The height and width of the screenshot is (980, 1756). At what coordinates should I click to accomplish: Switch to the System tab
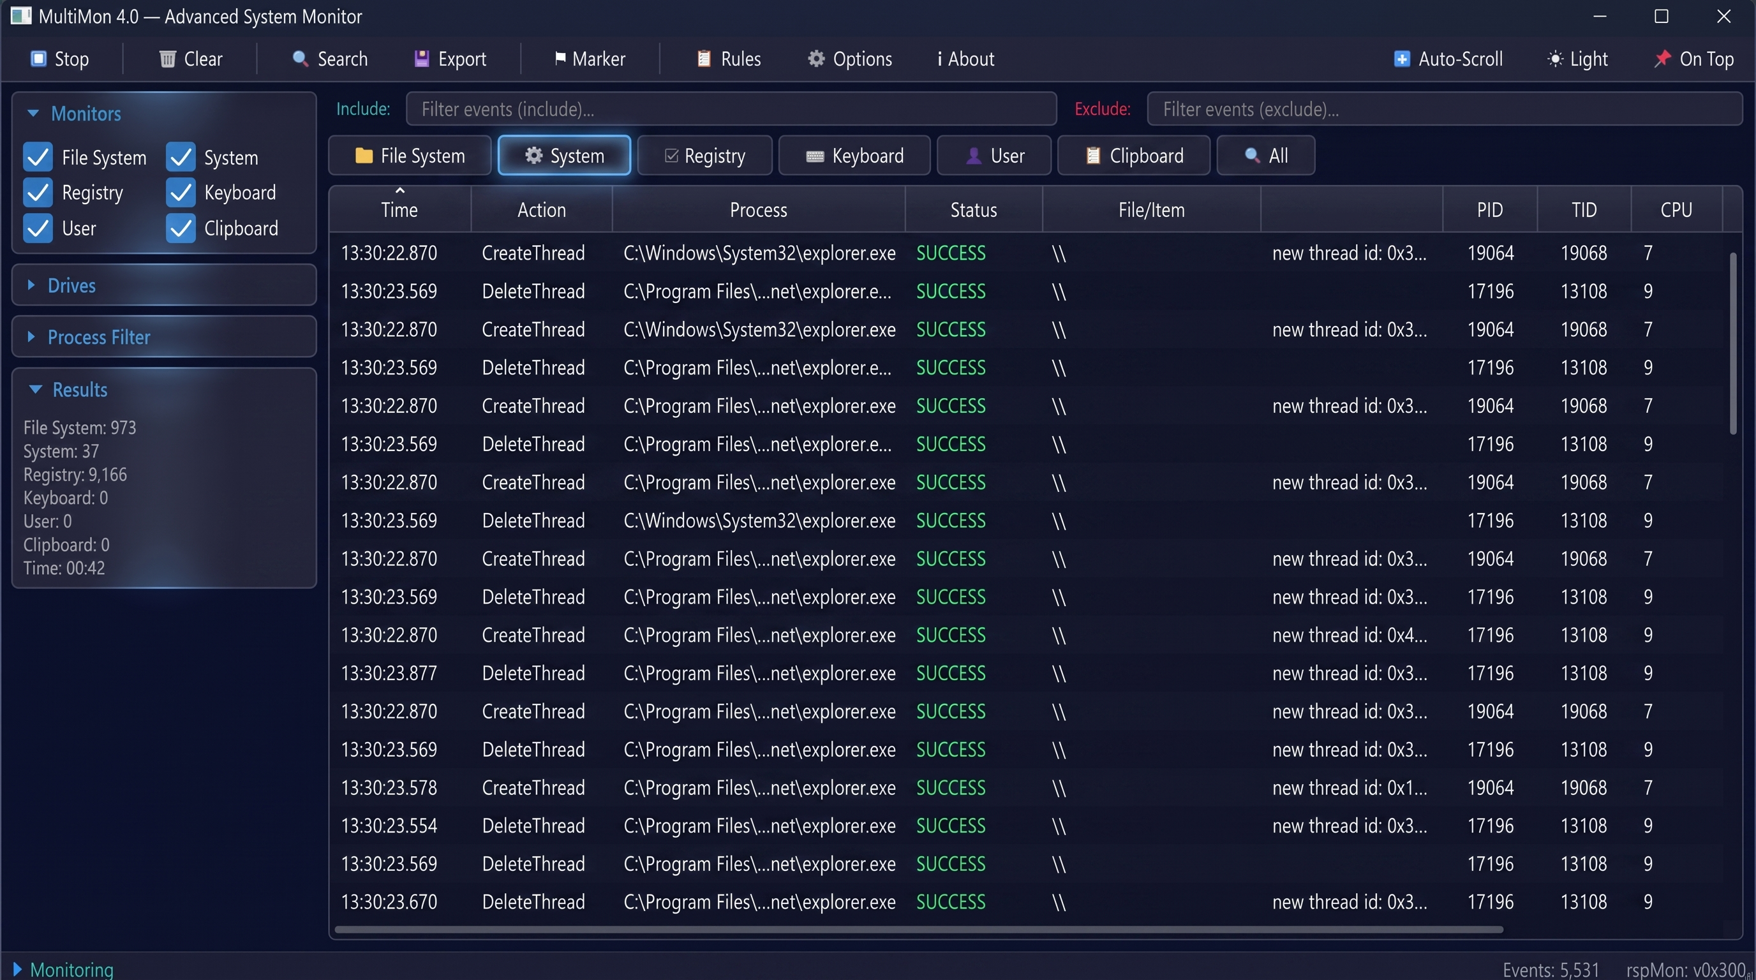565,156
